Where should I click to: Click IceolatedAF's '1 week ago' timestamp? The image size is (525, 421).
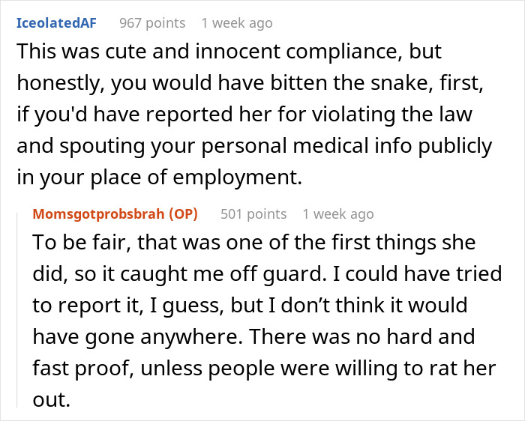click(x=237, y=23)
